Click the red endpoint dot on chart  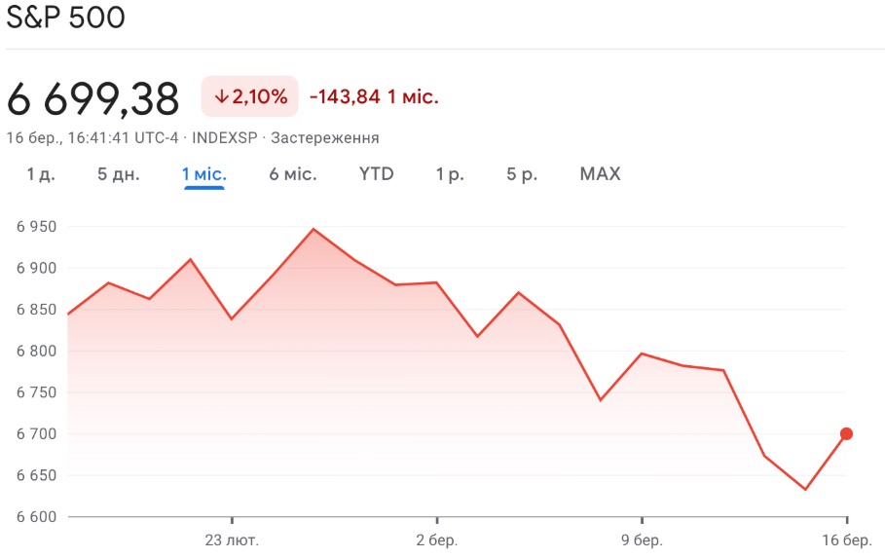[x=846, y=433]
